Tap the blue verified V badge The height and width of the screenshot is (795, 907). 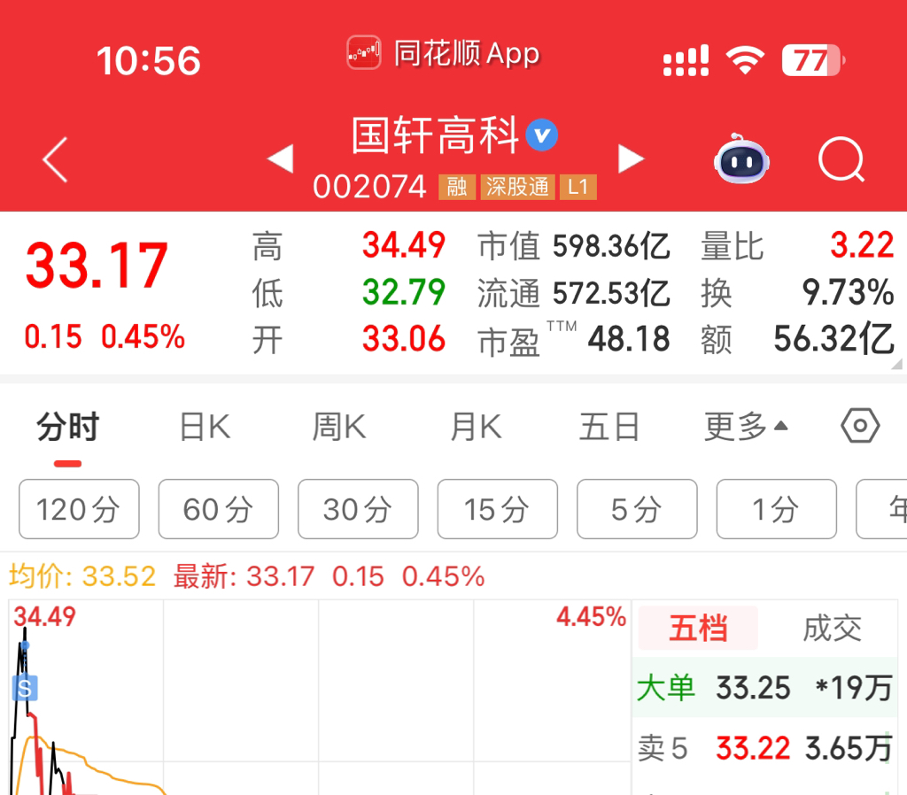pyautogui.click(x=542, y=135)
